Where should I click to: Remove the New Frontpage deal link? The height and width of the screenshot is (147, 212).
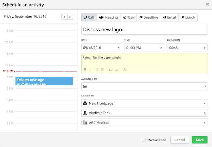point(204,103)
